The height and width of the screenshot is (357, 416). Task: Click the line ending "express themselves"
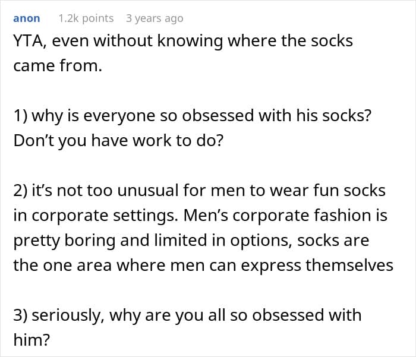(203, 265)
